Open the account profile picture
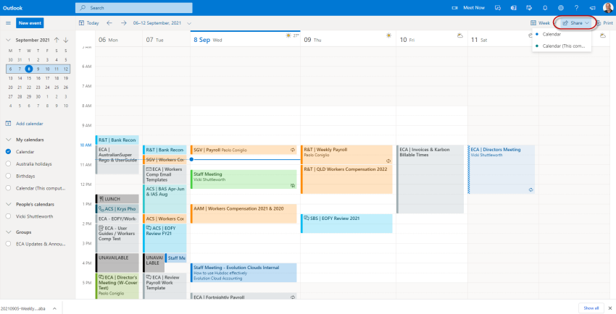 coord(608,7)
